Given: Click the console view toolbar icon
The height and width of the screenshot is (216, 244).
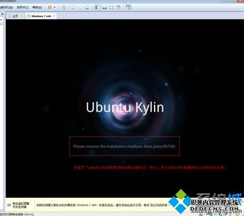Looking at the screenshot, I should [x=128, y=7].
